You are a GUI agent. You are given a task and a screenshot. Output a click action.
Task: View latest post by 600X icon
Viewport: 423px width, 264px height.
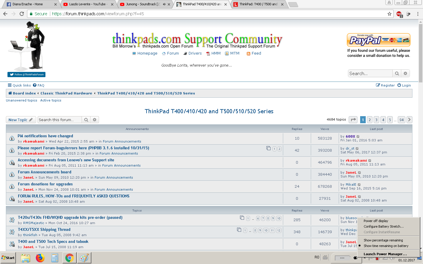tap(358, 136)
